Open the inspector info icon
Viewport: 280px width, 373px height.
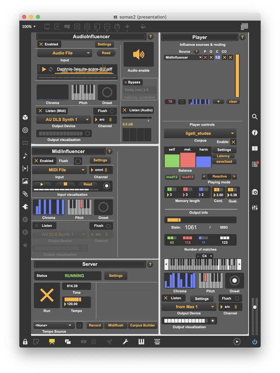[255, 133]
